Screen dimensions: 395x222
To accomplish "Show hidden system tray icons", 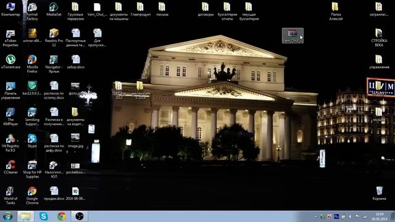I will point(315,216).
